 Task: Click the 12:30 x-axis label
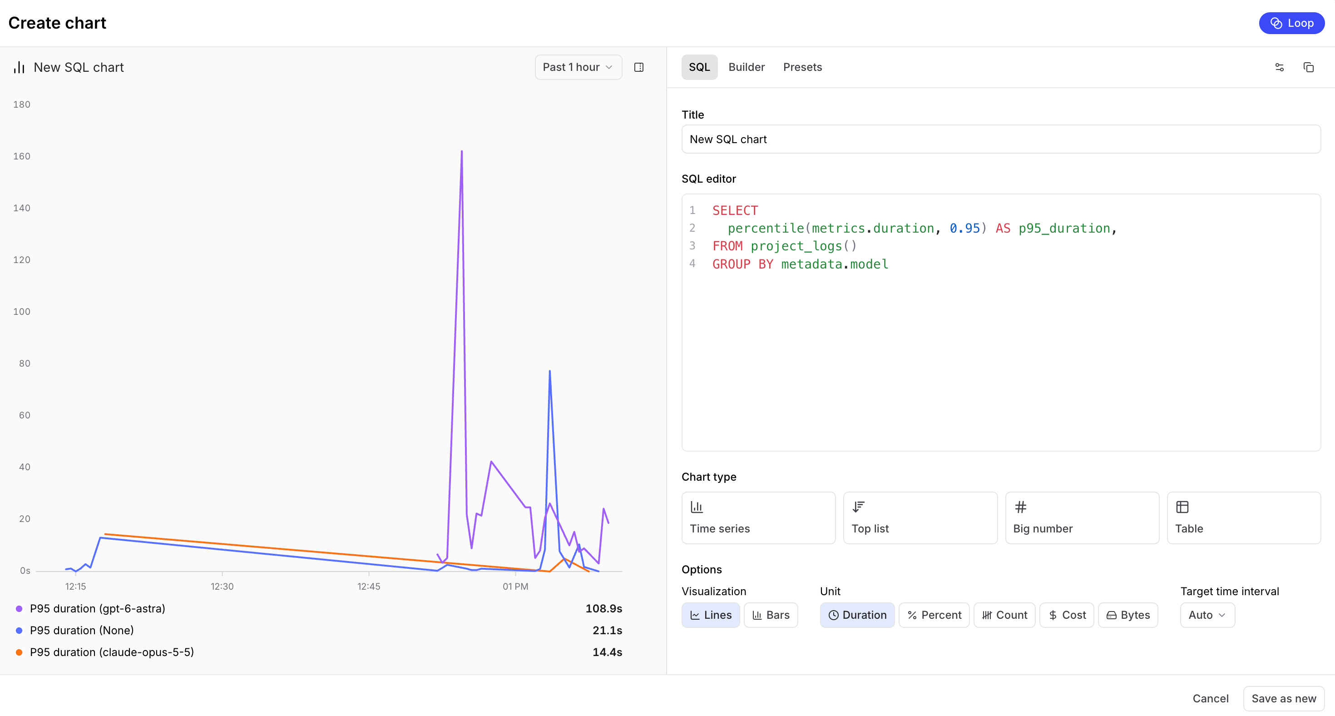pos(222,587)
